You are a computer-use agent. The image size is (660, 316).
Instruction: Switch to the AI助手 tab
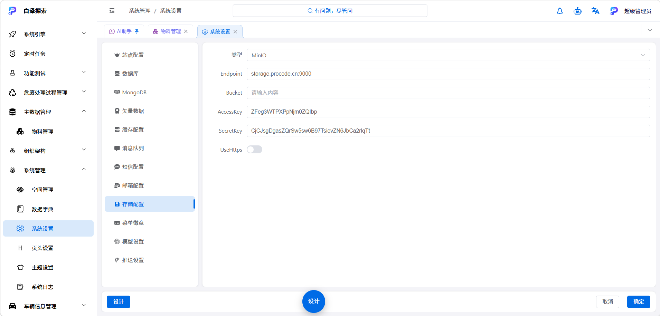tap(124, 31)
